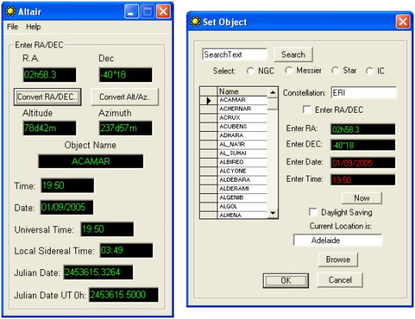
Task: Select ALBIREO in the name list
Action: [242, 162]
